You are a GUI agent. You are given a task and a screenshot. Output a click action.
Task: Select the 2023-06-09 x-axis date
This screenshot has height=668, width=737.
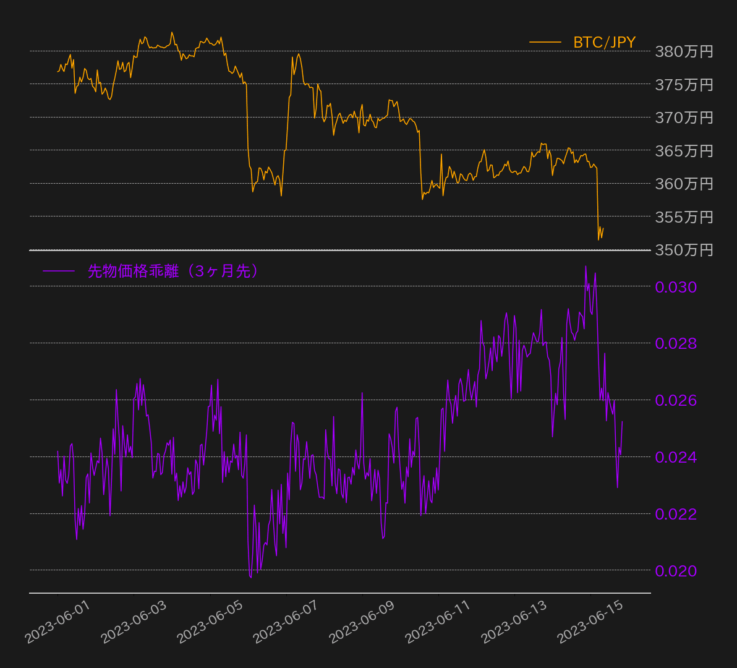click(x=362, y=623)
